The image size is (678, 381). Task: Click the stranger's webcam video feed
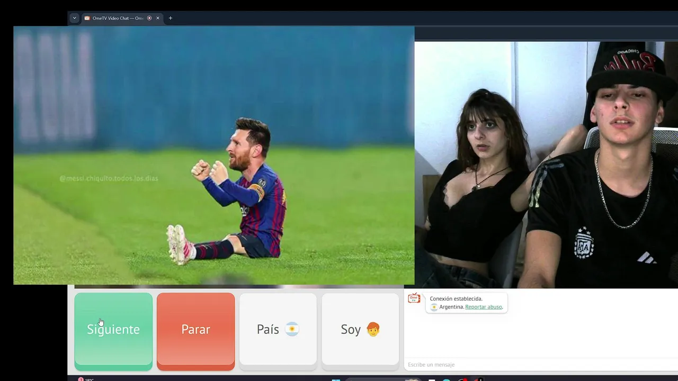click(546, 165)
